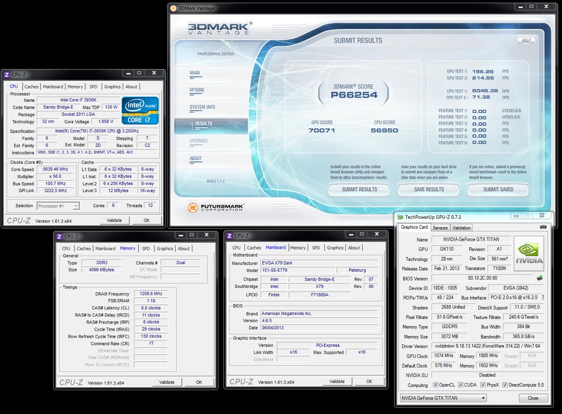This screenshot has width=562, height=414.
Task: Click the CPU-Z icon of the Mainboard window
Action: pyautogui.click(x=229, y=236)
